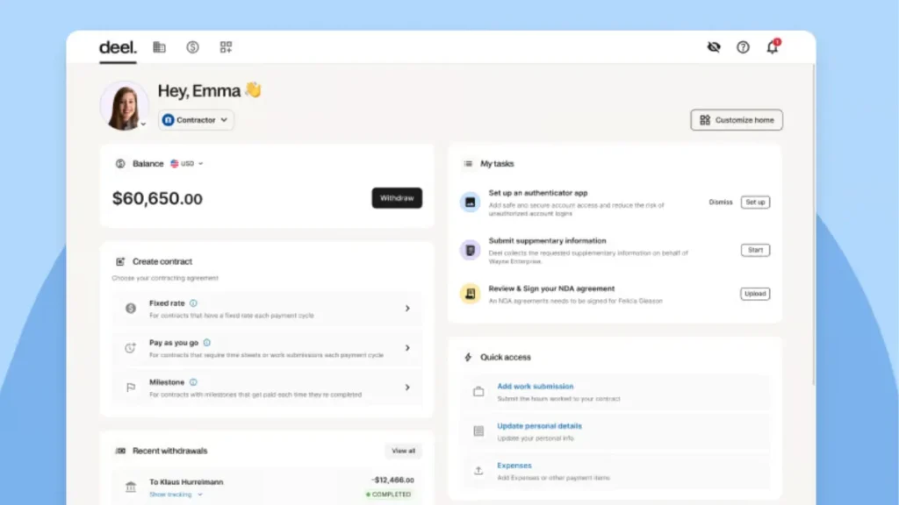Expand the arrow beside profile avatar

tap(143, 124)
